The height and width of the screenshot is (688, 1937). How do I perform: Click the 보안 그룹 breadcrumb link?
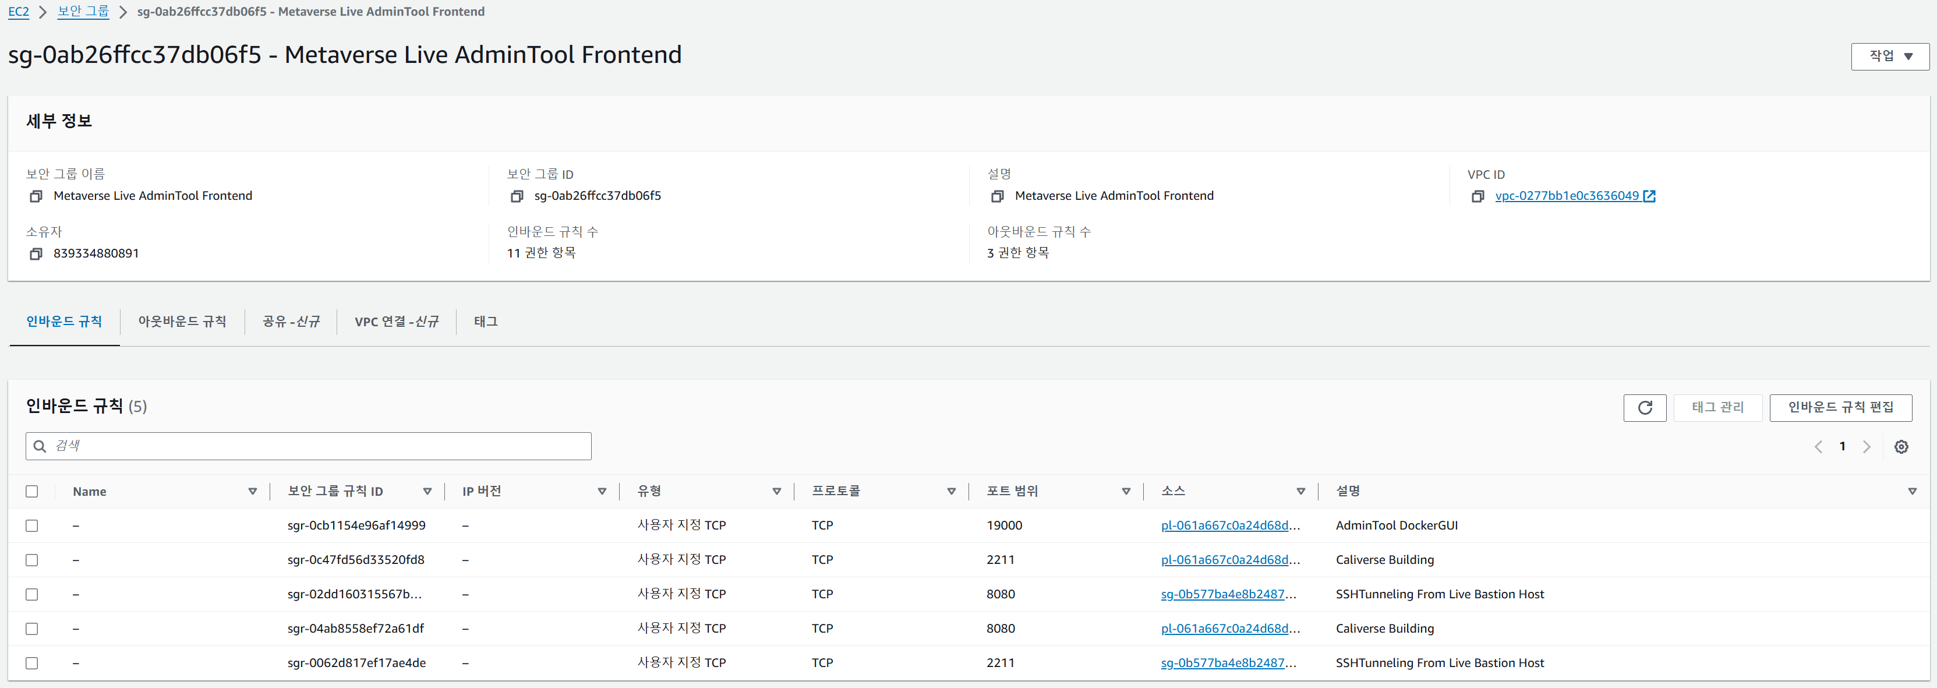pyautogui.click(x=83, y=11)
